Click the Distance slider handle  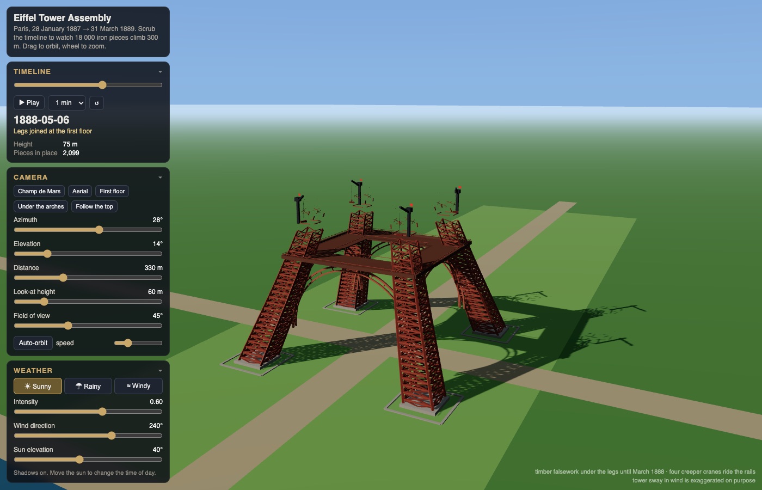[x=63, y=278]
